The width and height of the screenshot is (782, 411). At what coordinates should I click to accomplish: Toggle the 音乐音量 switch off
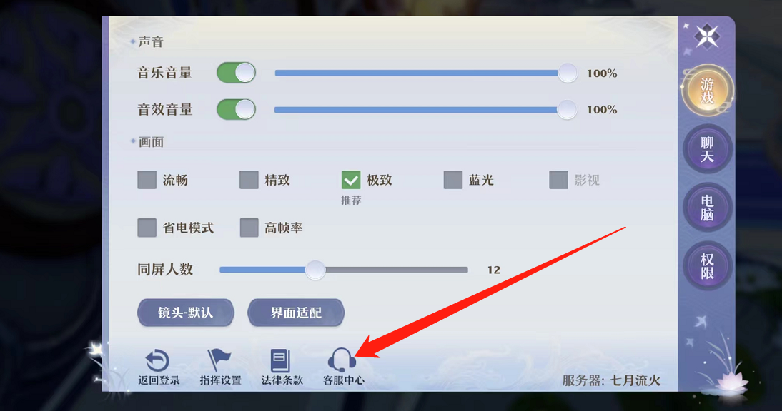[236, 73]
